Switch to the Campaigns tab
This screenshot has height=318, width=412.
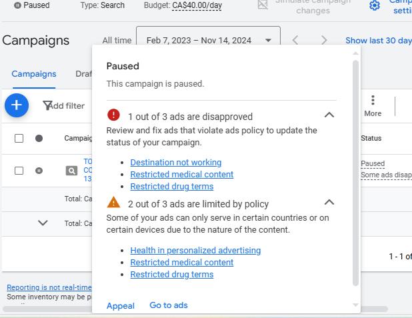(34, 74)
